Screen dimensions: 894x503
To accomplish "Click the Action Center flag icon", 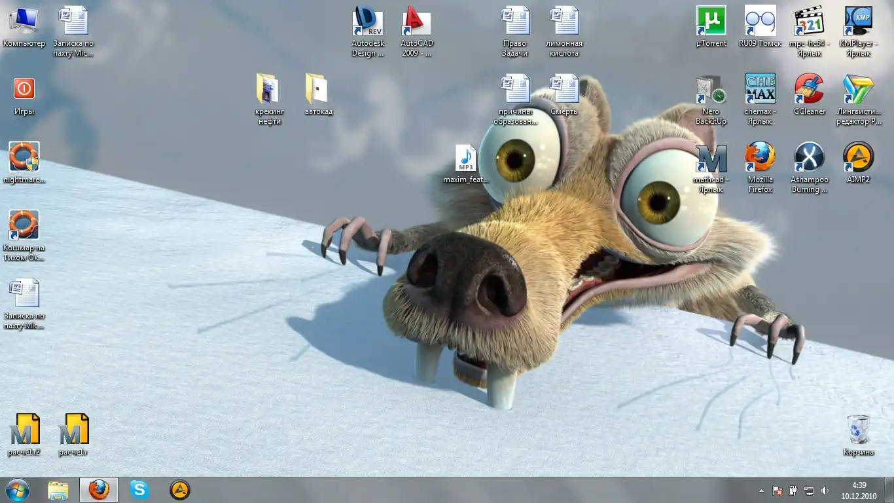I will (778, 491).
